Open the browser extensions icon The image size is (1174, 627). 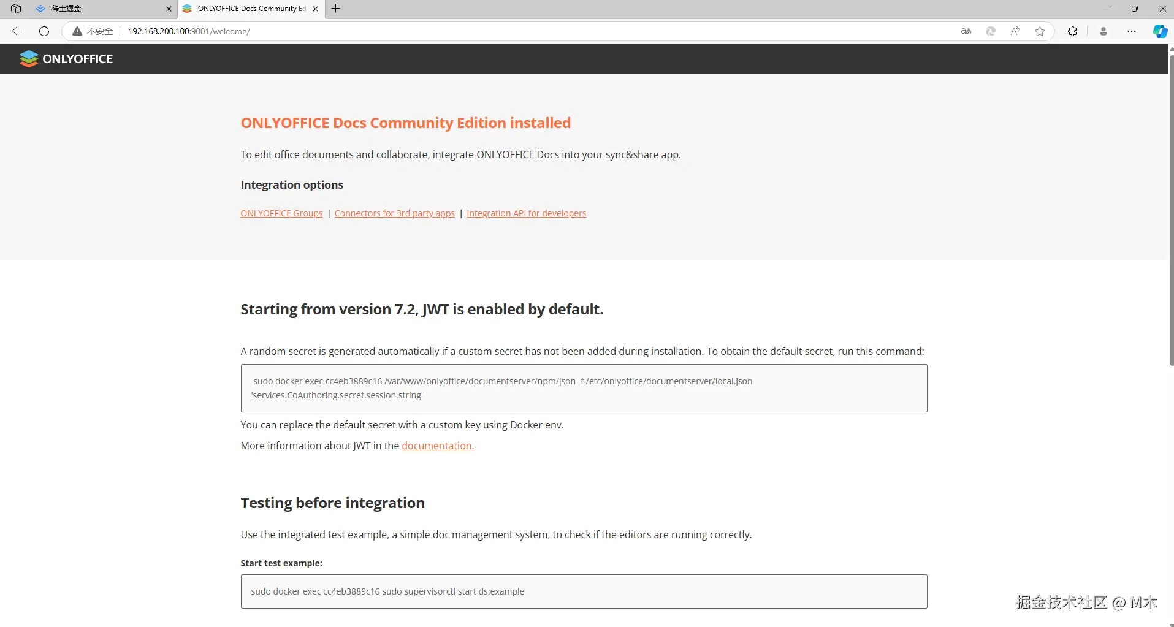[1072, 31]
